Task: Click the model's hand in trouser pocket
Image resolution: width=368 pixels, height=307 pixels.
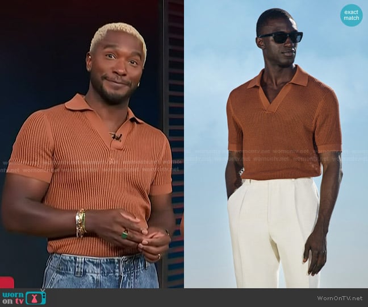Action: tap(233, 190)
